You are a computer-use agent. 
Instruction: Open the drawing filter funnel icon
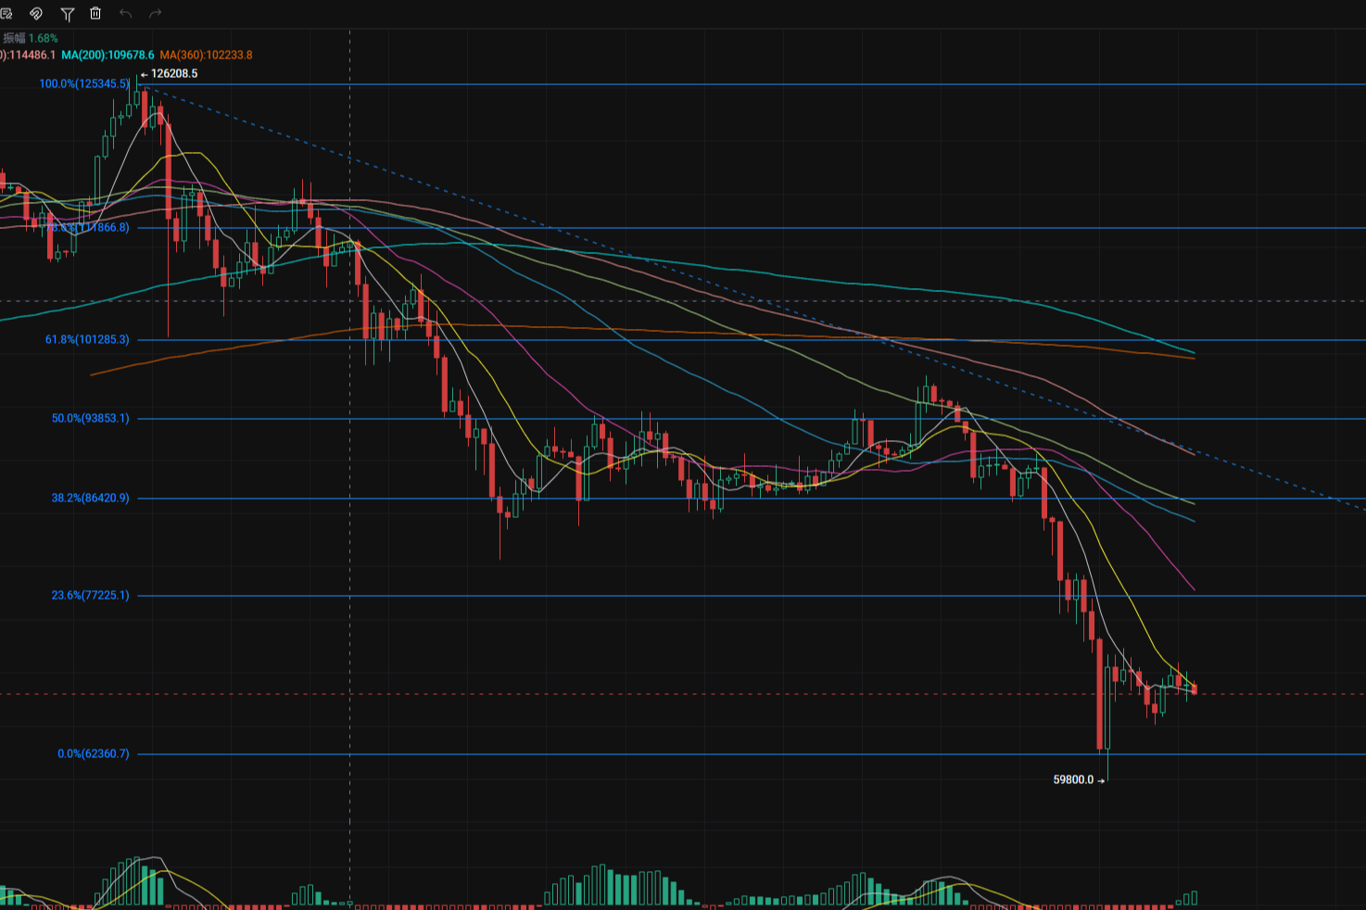click(67, 14)
